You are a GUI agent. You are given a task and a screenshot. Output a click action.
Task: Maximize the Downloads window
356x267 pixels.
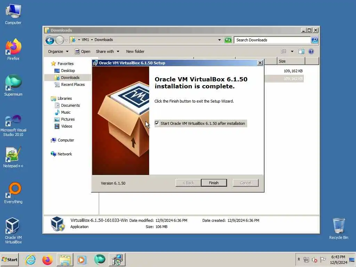click(309, 30)
